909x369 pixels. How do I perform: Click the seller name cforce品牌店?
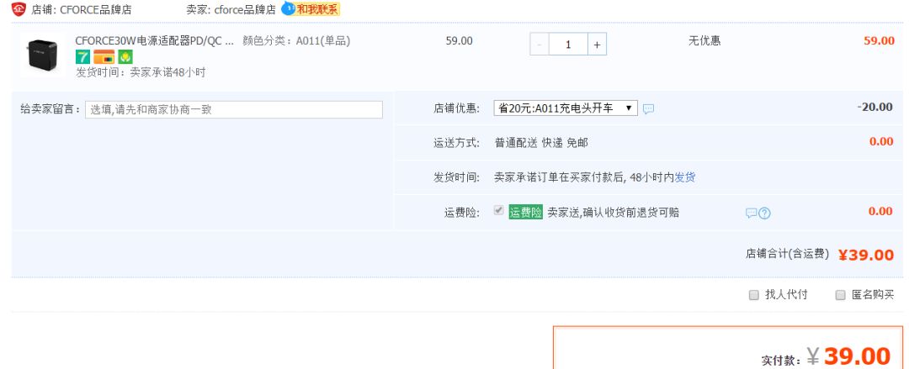click(245, 10)
